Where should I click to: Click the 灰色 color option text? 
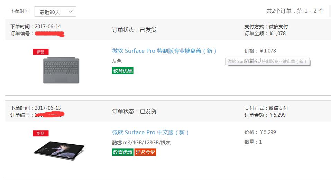pos(117,61)
